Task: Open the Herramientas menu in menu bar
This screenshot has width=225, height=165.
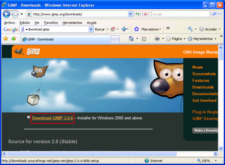Action: pyautogui.click(x=72, y=22)
